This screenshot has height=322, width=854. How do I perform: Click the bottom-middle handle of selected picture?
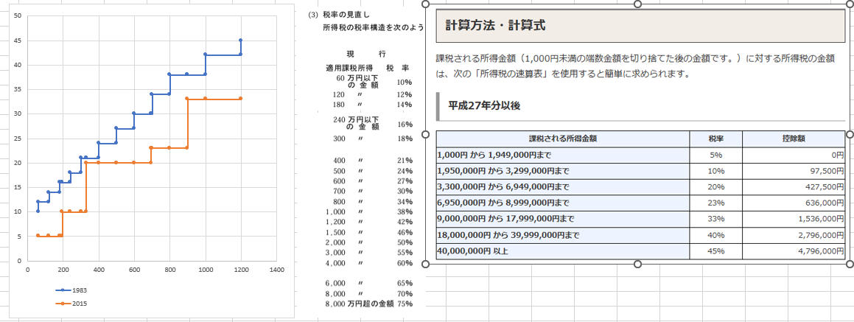point(638,264)
